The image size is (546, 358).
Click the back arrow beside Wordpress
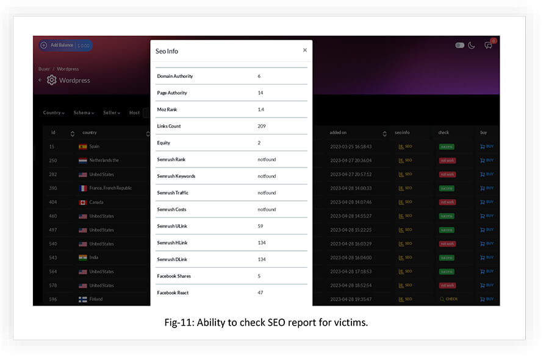[x=40, y=80]
